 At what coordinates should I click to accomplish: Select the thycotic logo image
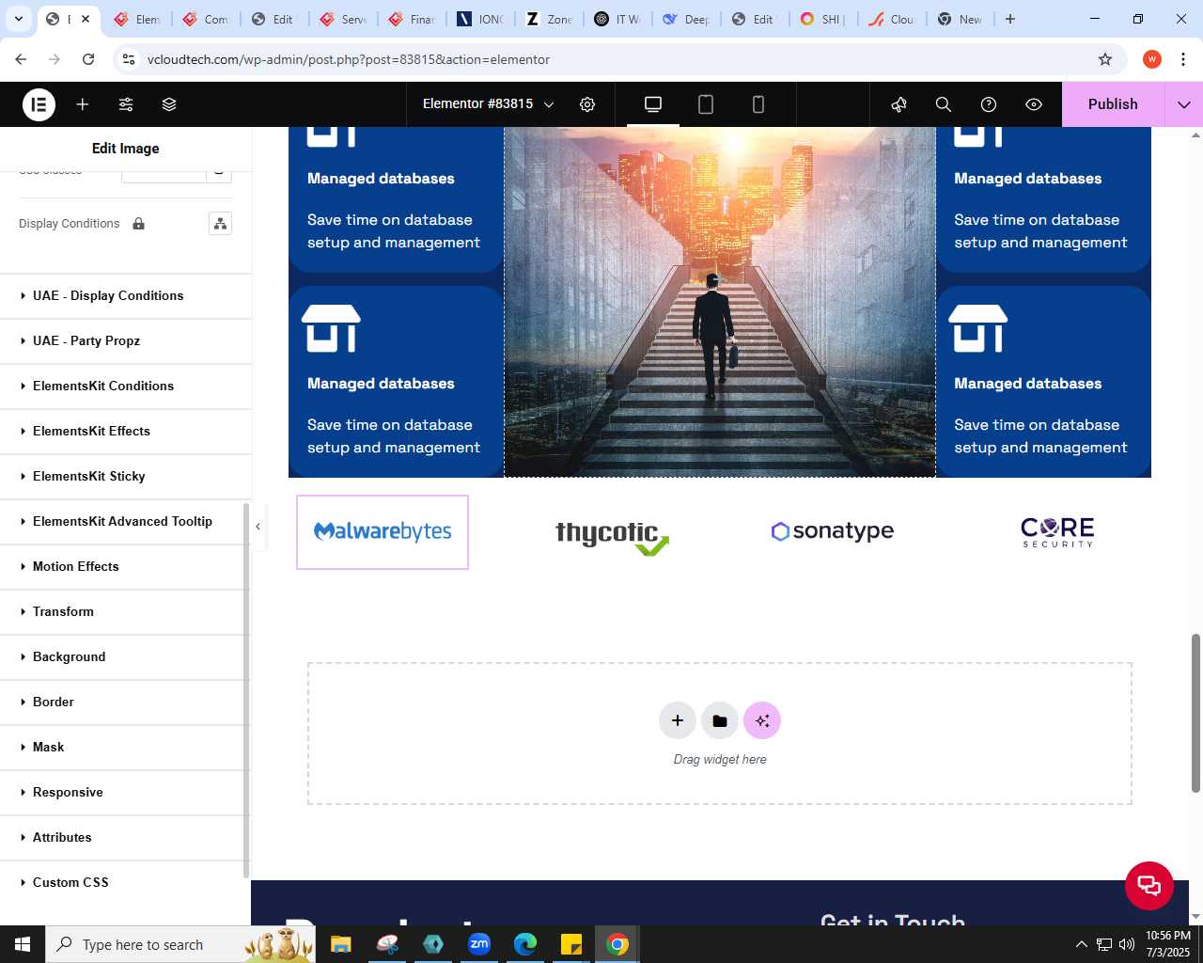612,537
